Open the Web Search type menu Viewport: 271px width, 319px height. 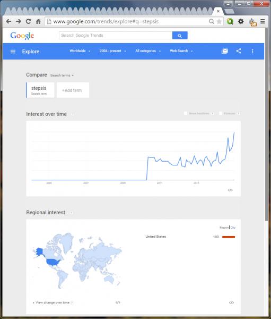(181, 51)
